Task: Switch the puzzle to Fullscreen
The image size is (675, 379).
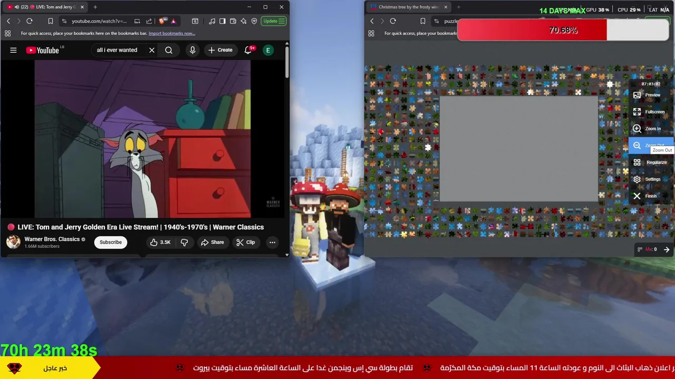Action: tap(651, 112)
